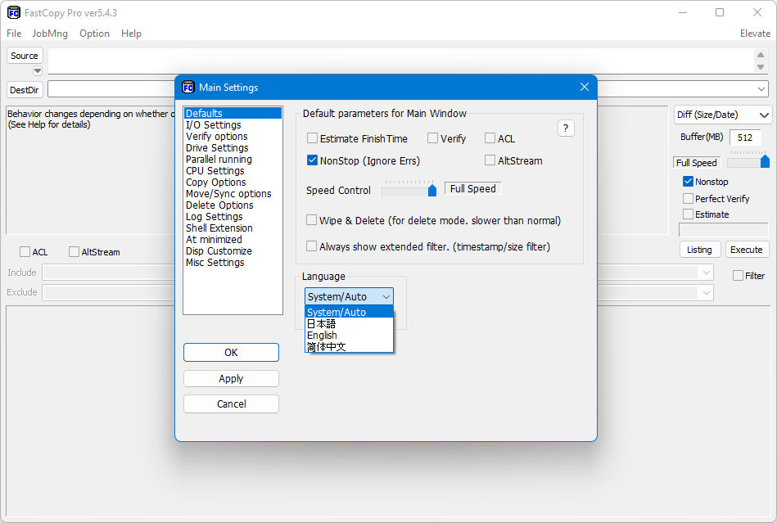Select Log Settings category
The width and height of the screenshot is (777, 523).
click(x=233, y=216)
